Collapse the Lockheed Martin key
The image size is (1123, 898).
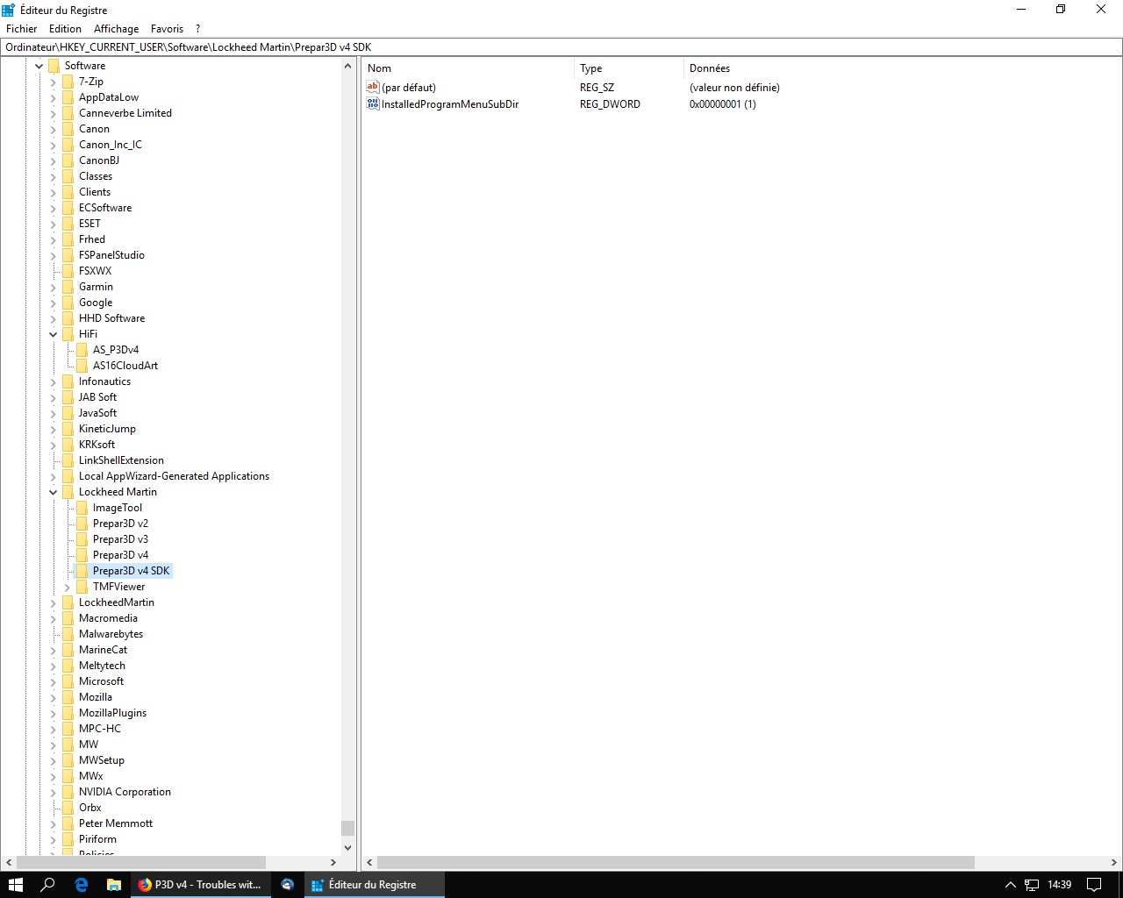coord(54,492)
